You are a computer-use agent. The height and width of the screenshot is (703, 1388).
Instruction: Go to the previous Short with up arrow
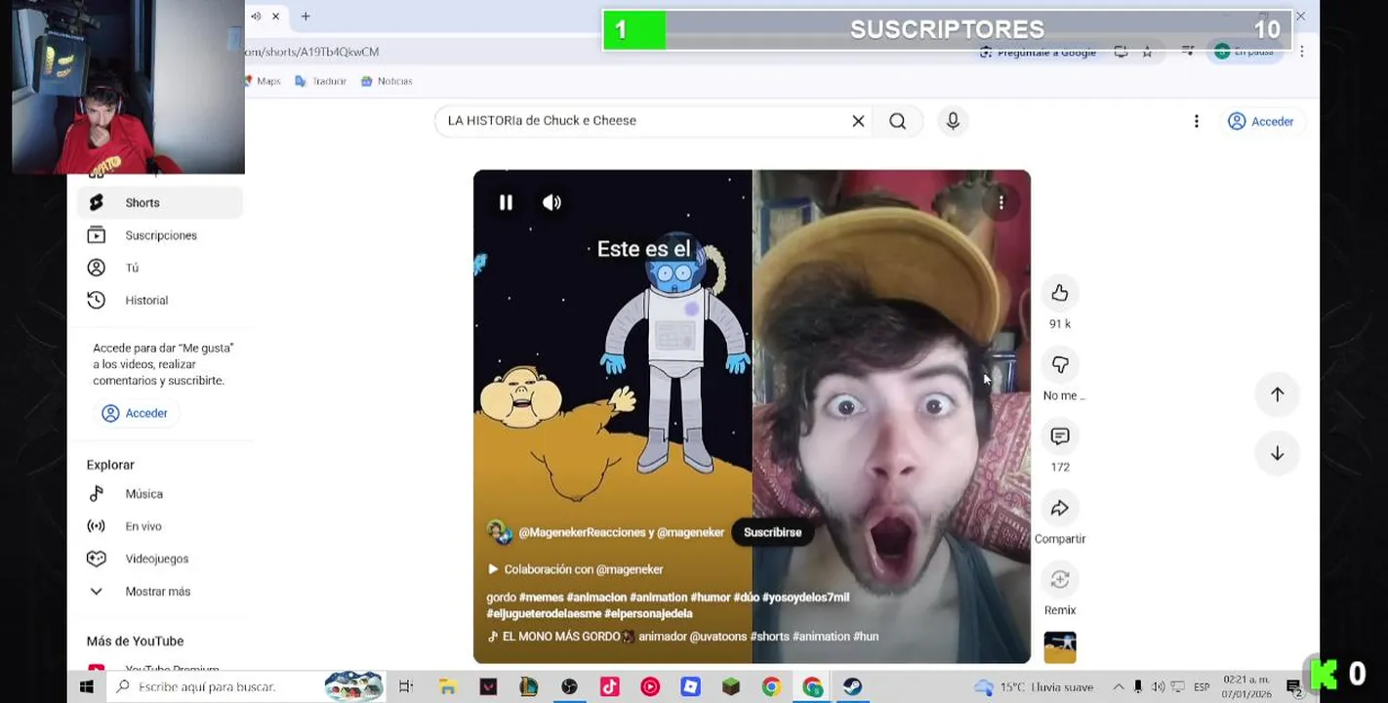[1277, 394]
